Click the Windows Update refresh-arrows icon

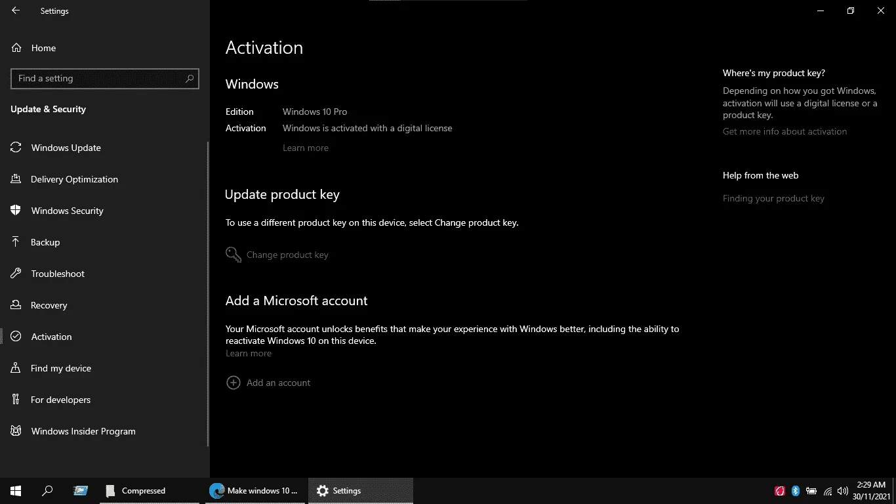point(16,148)
